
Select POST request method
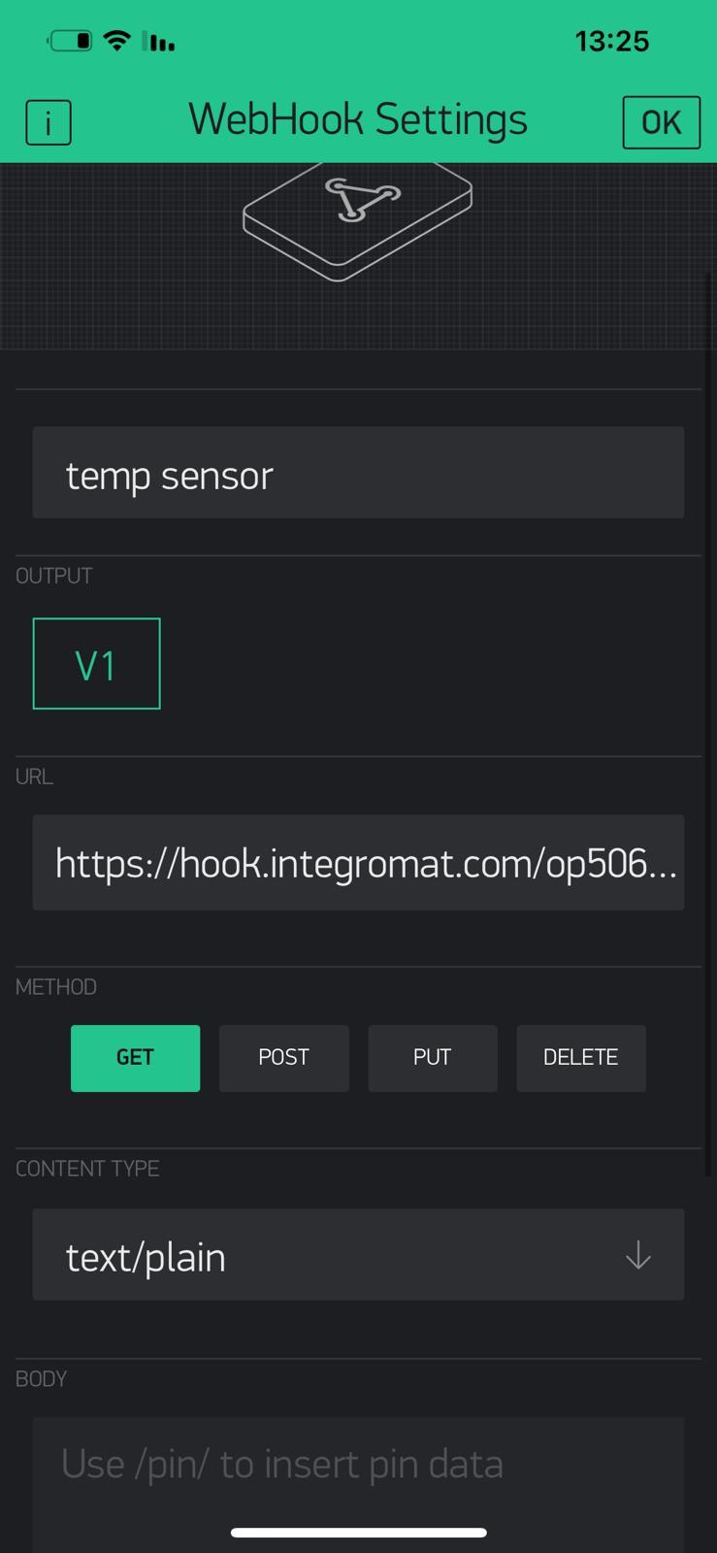[x=283, y=1058]
